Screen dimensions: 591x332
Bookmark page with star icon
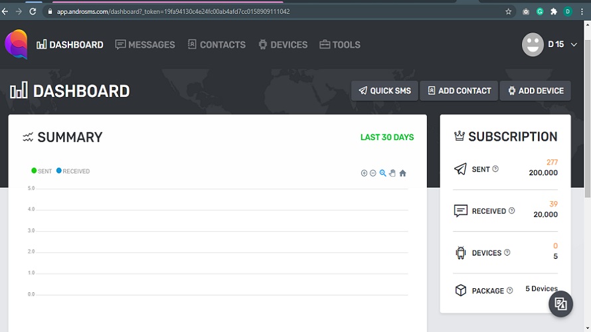click(x=508, y=12)
